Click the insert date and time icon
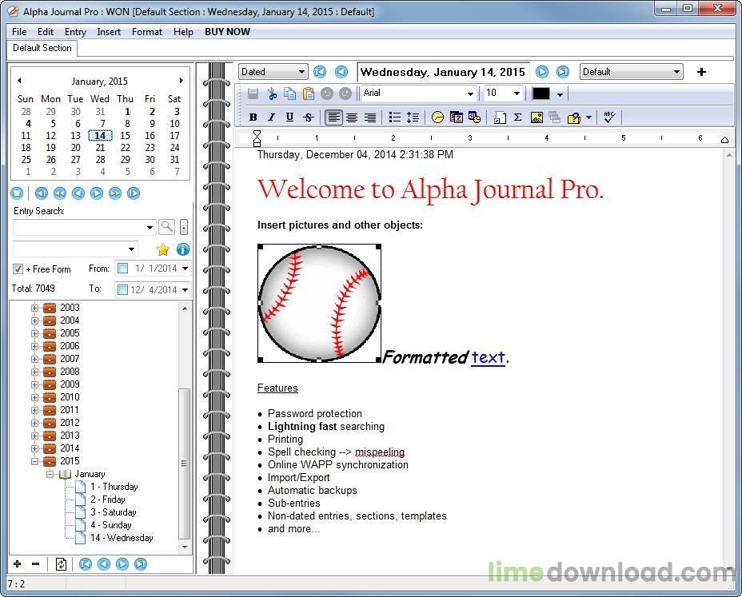The width and height of the screenshot is (742, 597). click(x=474, y=117)
